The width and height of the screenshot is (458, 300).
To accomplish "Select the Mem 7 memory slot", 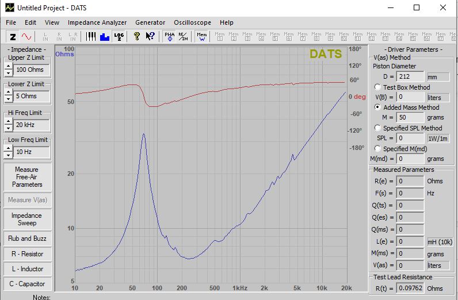I will click(302, 37).
